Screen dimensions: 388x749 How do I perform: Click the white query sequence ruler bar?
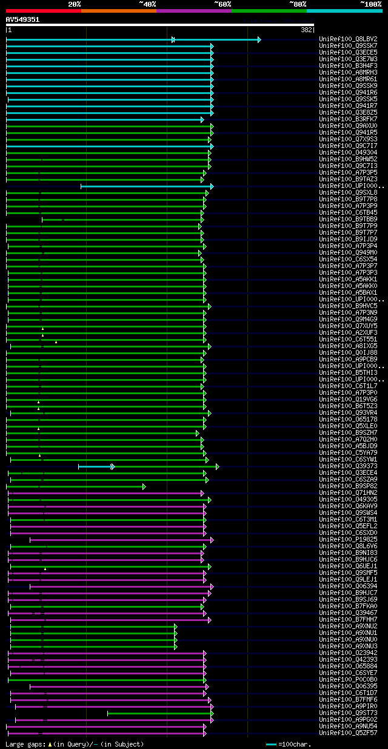(159, 25)
